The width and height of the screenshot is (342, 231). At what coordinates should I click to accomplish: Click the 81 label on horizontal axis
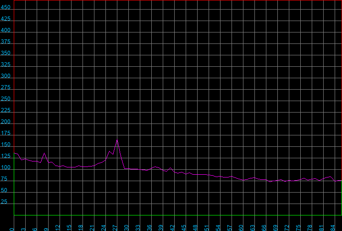pos(321,228)
